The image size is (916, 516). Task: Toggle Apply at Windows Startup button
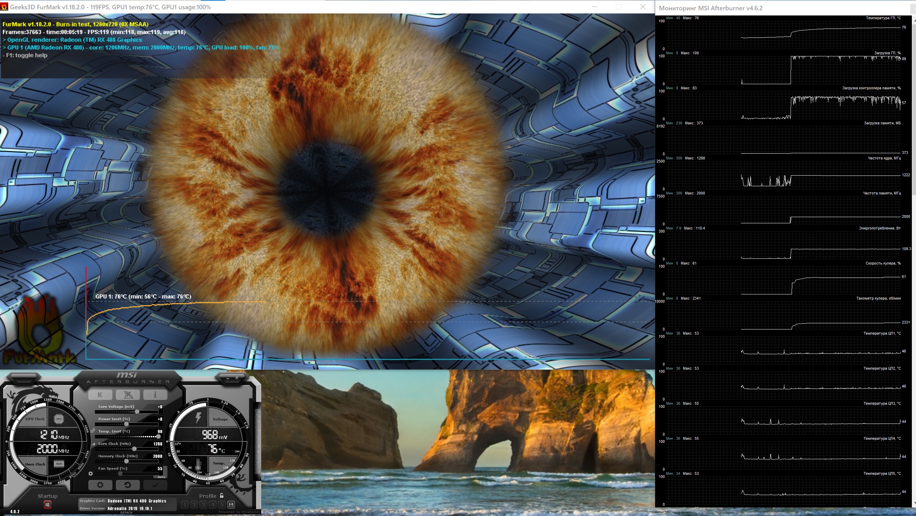click(47, 504)
